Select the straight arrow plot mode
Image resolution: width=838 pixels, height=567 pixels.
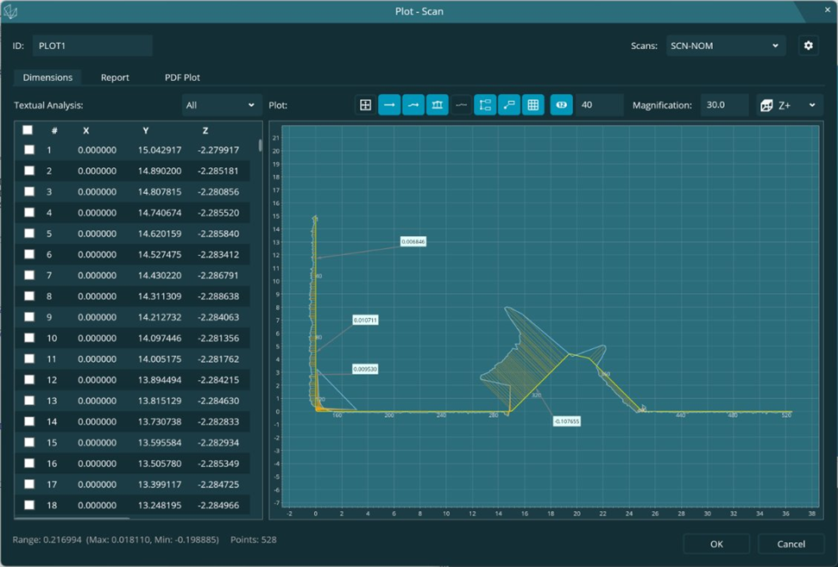[389, 104]
